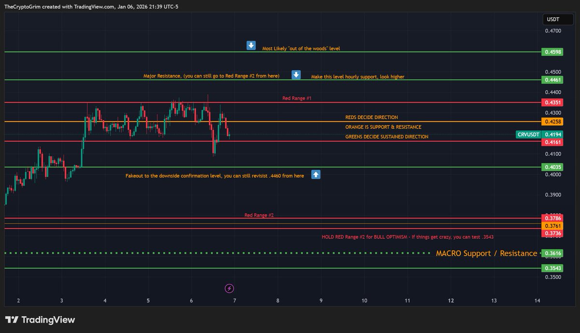
Task: Click the 'MACRO Support / Resistance' label text
Action: click(x=488, y=253)
